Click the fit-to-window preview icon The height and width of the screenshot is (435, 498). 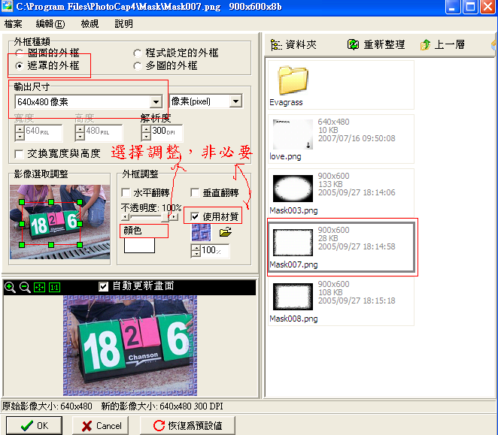39,287
